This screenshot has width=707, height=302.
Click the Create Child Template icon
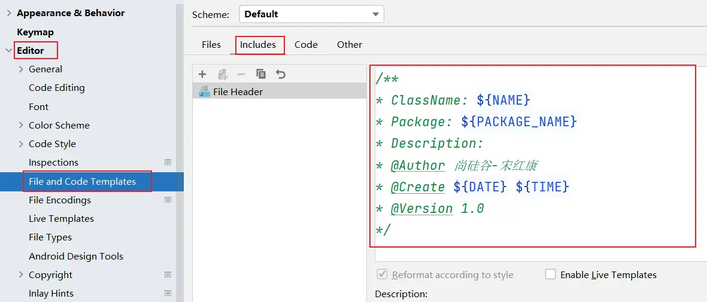click(223, 74)
